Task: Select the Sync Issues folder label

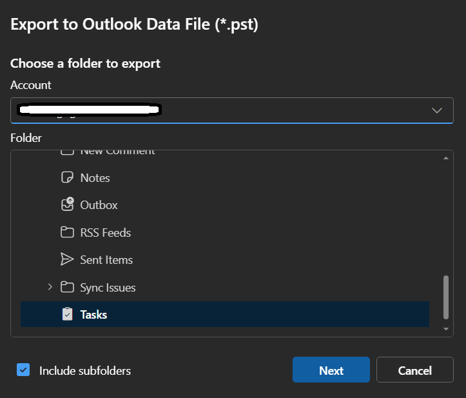Action: click(108, 288)
